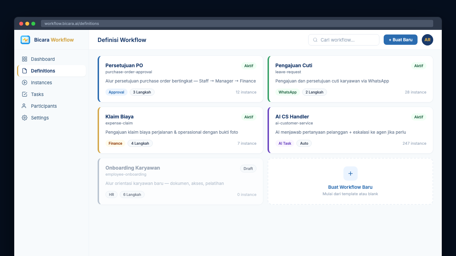Select the AI CS Handler workflow card
This screenshot has width=456, height=256.
pyautogui.click(x=350, y=130)
